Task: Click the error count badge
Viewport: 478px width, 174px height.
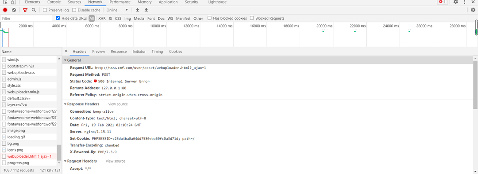Action: coord(442,2)
